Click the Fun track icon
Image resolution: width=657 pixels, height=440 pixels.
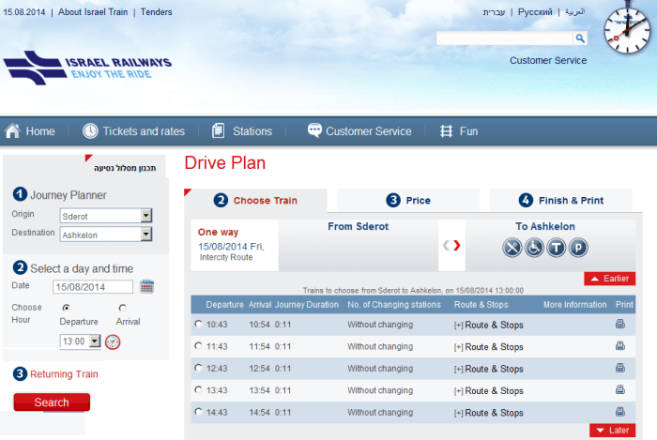[x=446, y=131]
